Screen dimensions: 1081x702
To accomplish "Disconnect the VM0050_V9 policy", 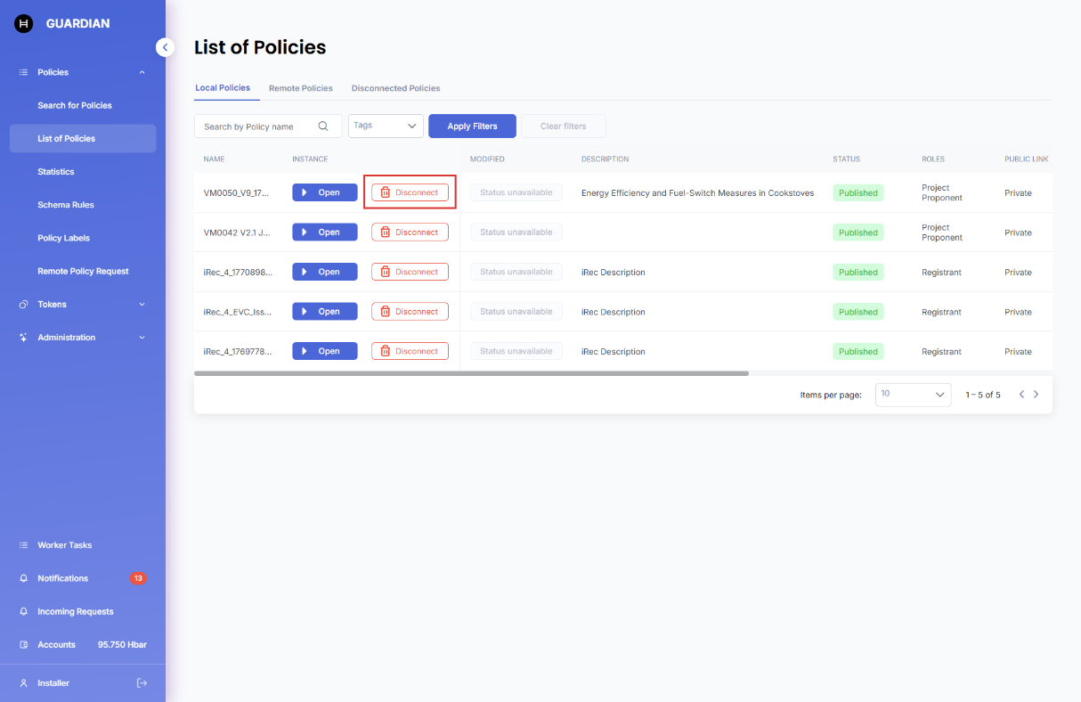I will pos(410,192).
